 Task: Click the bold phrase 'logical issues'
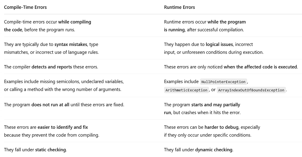219,44
